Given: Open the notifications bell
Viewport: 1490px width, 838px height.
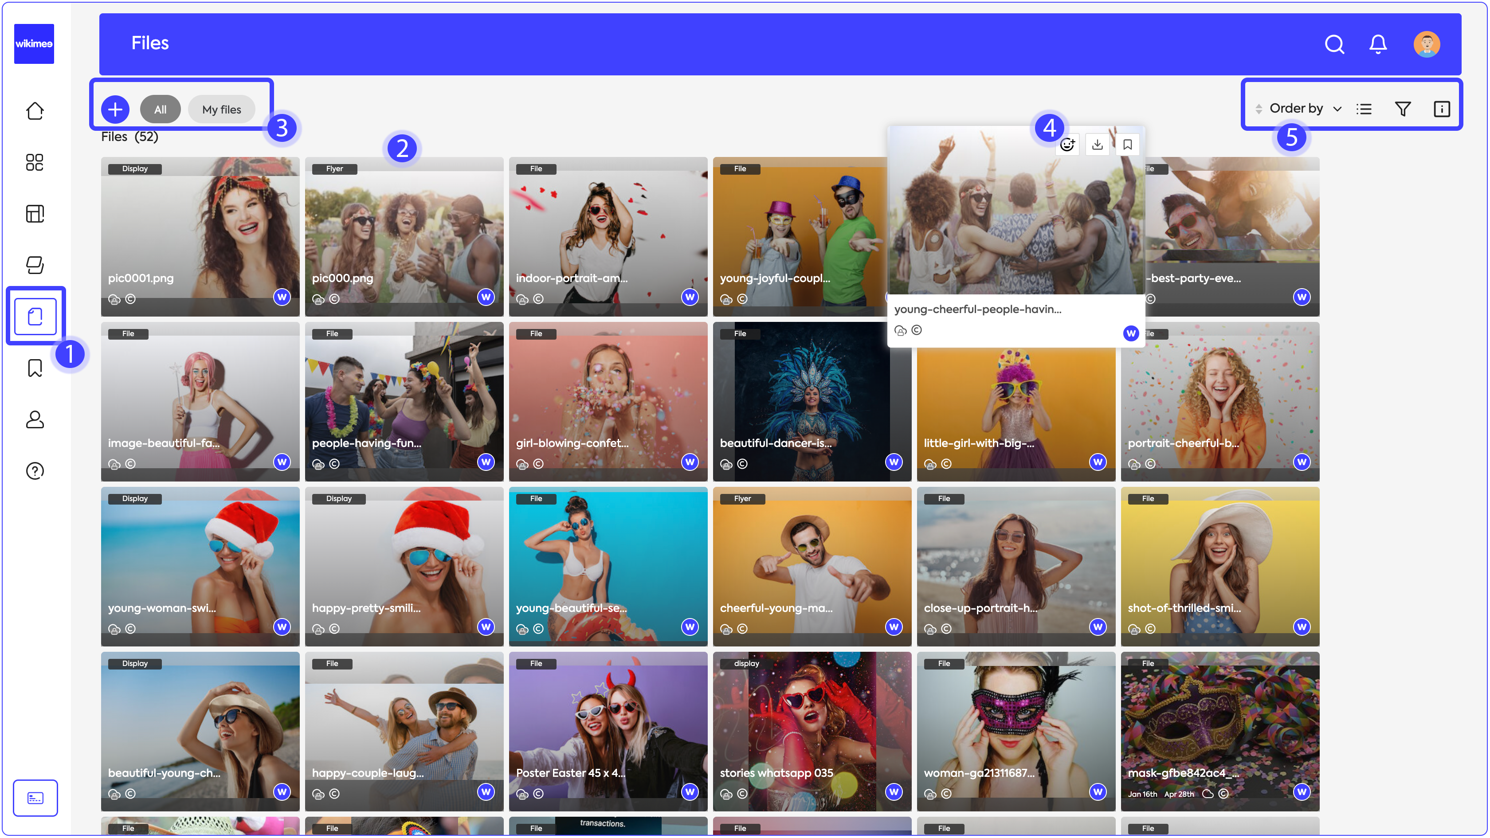Looking at the screenshot, I should tap(1378, 44).
